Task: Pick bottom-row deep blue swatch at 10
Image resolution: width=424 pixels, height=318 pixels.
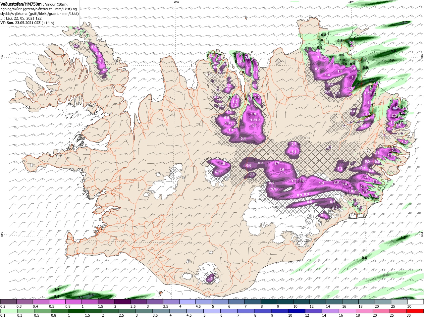Action: coord(296,311)
